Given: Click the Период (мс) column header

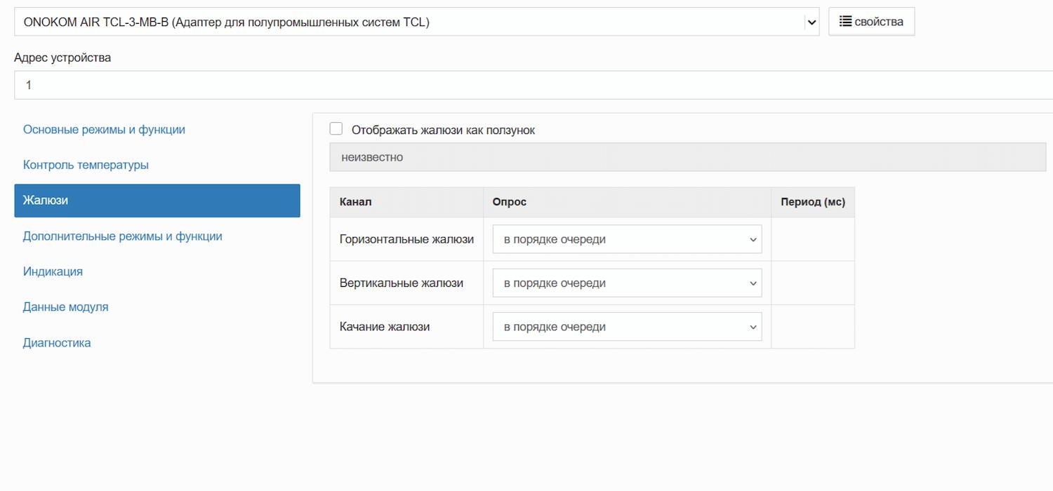Looking at the screenshot, I should 812,202.
